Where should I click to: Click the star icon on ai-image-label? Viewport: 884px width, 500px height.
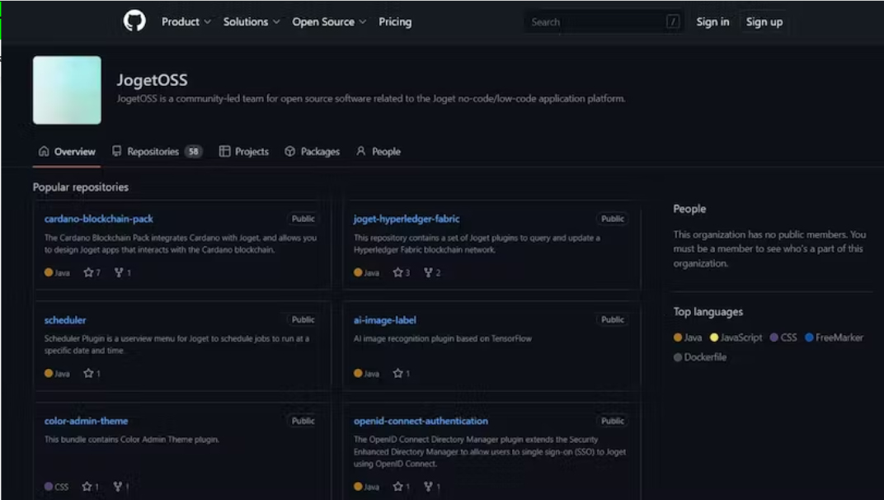coord(397,373)
